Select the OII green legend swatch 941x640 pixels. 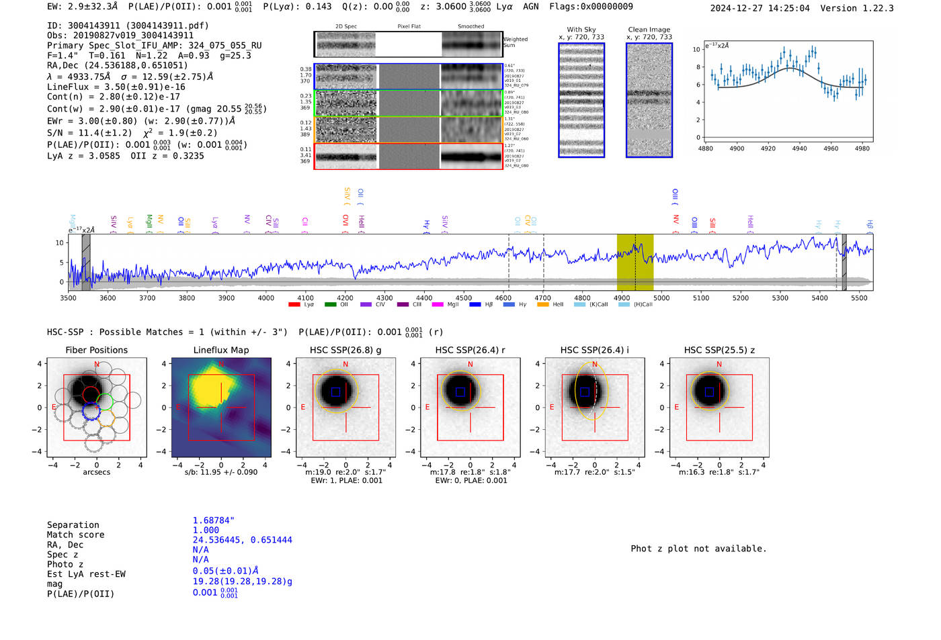click(330, 305)
